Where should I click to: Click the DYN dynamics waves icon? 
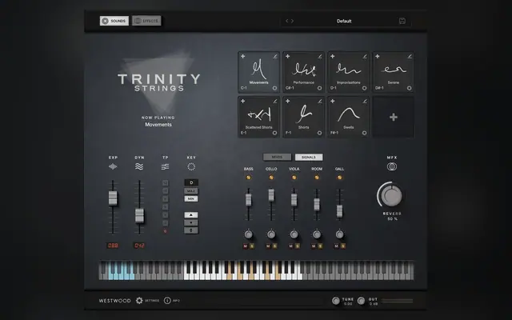(139, 167)
